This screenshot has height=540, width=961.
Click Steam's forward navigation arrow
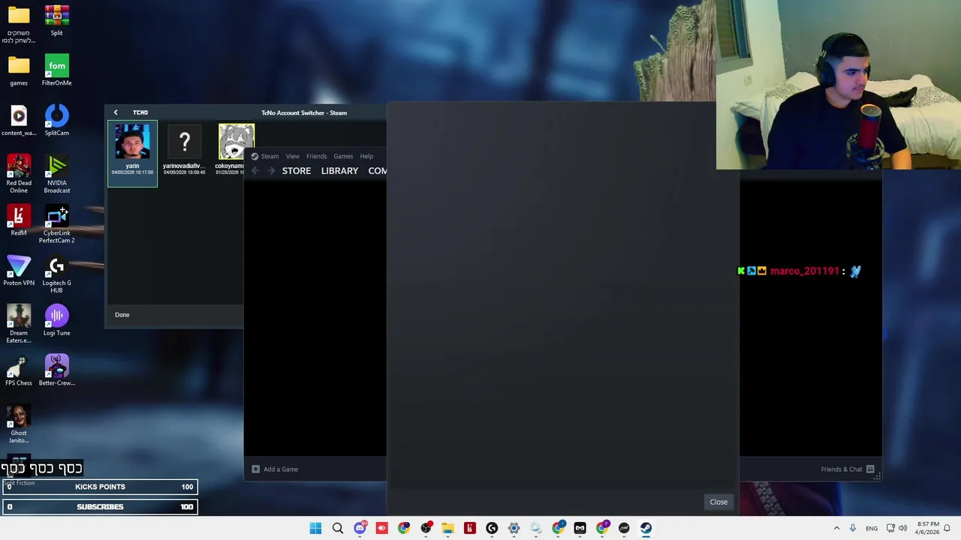click(271, 171)
